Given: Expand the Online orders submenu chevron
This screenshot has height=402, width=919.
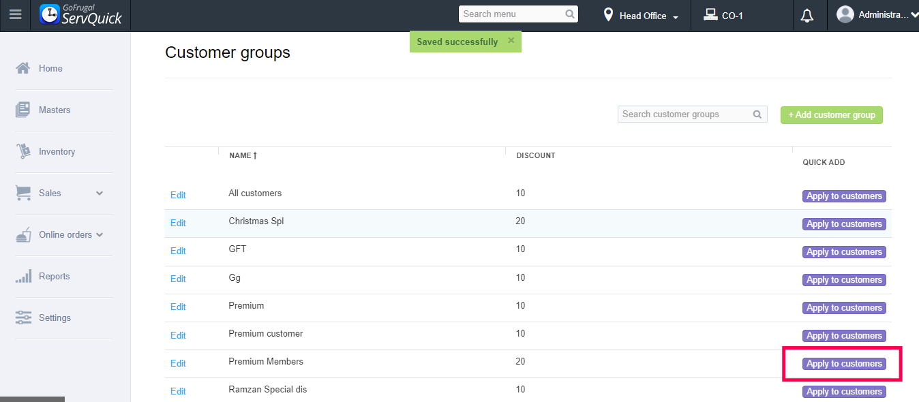Looking at the screenshot, I should coord(100,235).
